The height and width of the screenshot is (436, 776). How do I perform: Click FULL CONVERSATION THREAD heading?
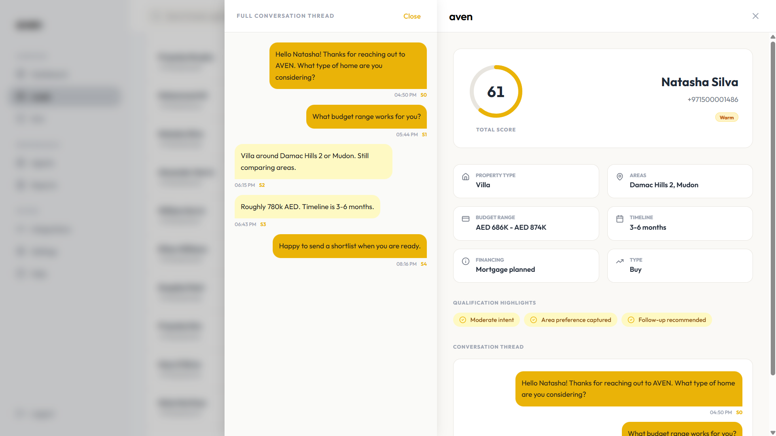coord(285,16)
